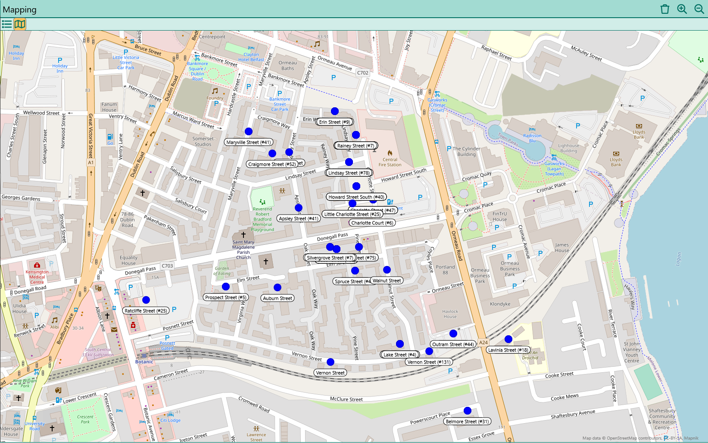Zoom out with the magnifier minus icon
The image size is (708, 443).
pyautogui.click(x=699, y=9)
